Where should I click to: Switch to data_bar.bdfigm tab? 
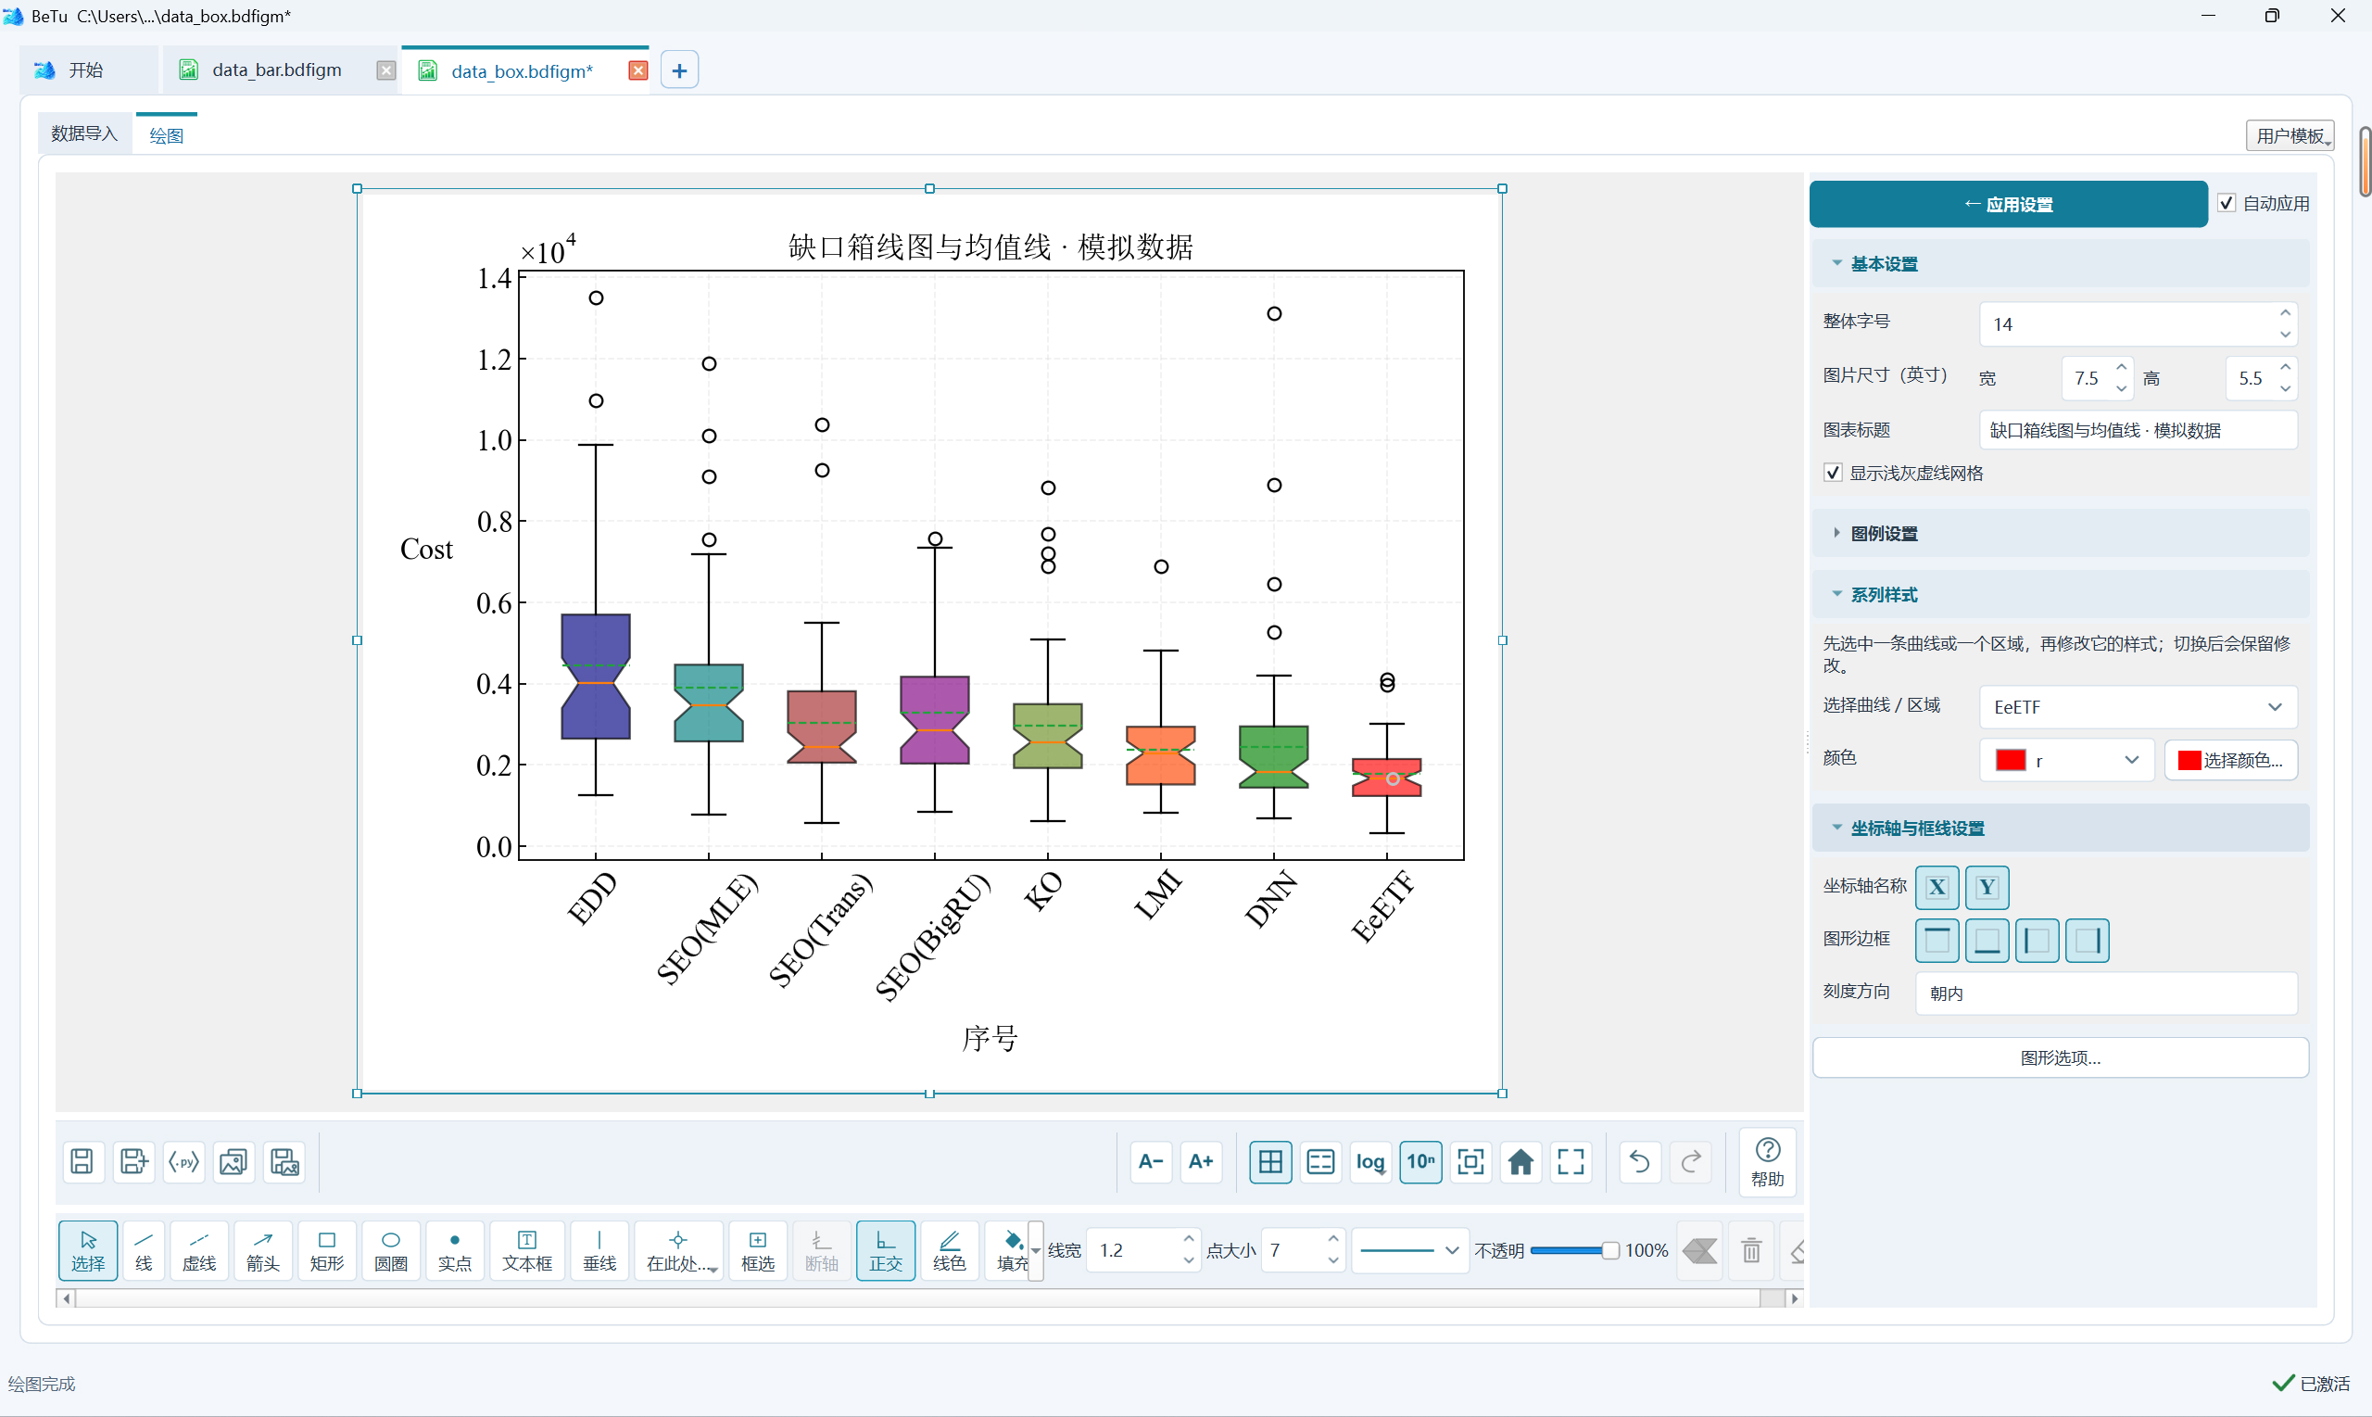[x=277, y=70]
